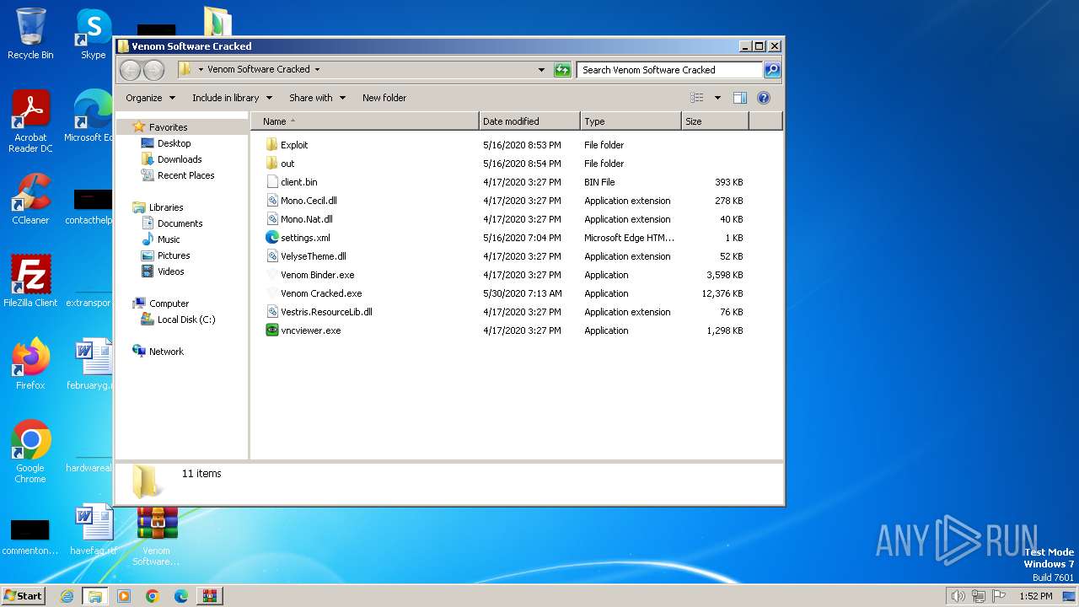Viewport: 1079px width, 607px height.
Task: Open the Start menu
Action: [x=23, y=596]
